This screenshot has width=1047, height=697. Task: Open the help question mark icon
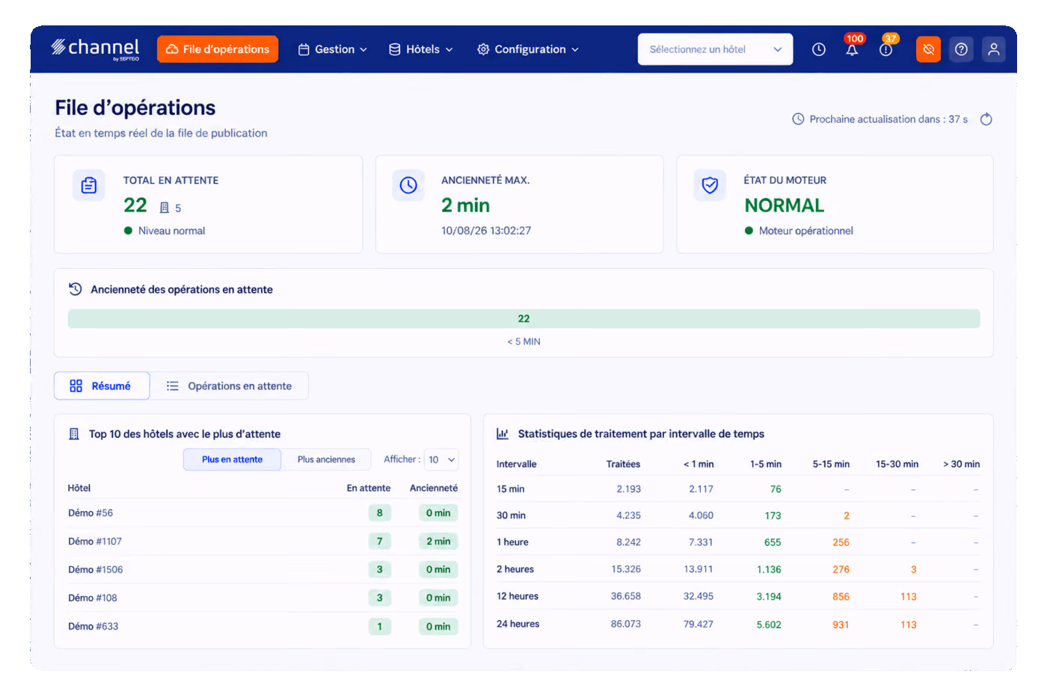coord(961,49)
